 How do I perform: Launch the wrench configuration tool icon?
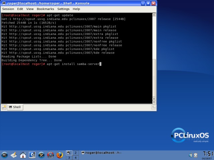point(41,155)
